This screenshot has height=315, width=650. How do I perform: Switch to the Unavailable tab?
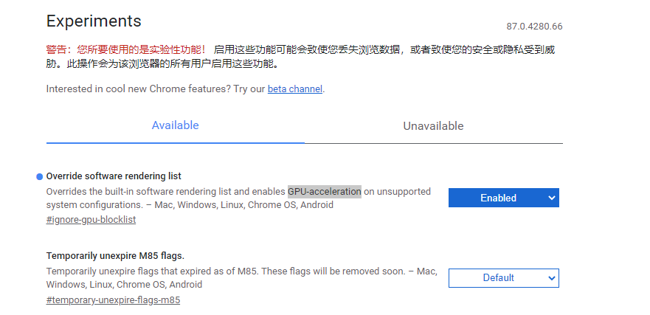pos(433,126)
